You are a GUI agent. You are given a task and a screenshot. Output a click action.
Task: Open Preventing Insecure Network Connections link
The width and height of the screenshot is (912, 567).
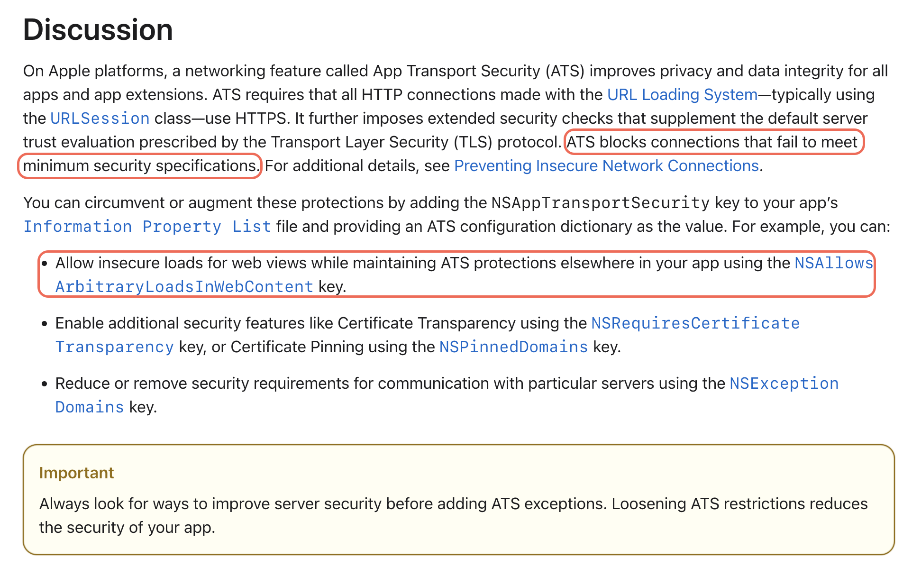(606, 166)
